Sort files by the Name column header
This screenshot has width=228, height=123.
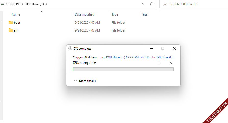pos(16,14)
